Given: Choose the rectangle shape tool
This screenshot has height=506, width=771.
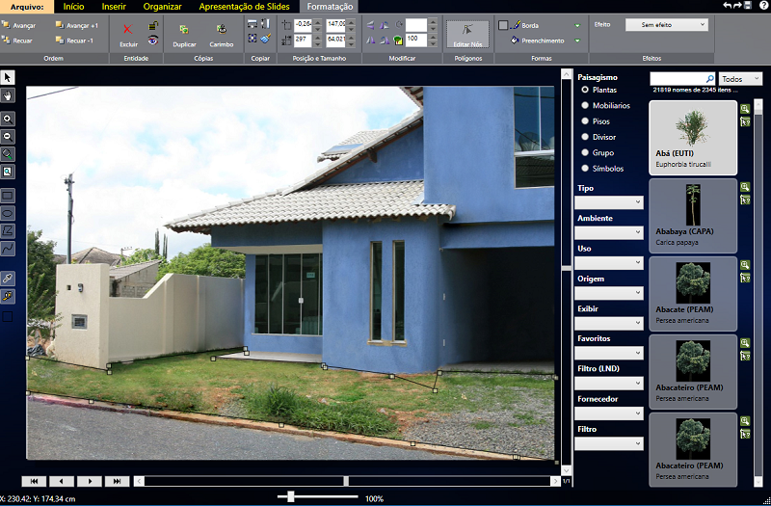Looking at the screenshot, I should point(9,195).
